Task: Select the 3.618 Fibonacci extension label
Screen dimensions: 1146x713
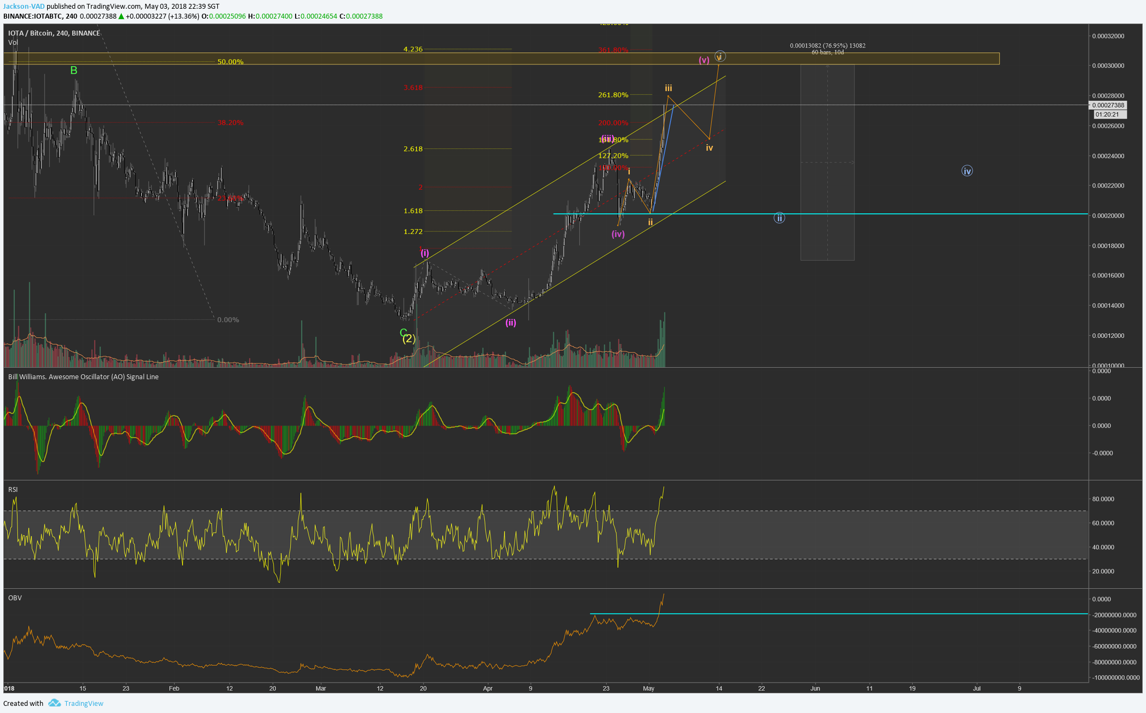Action: point(413,87)
